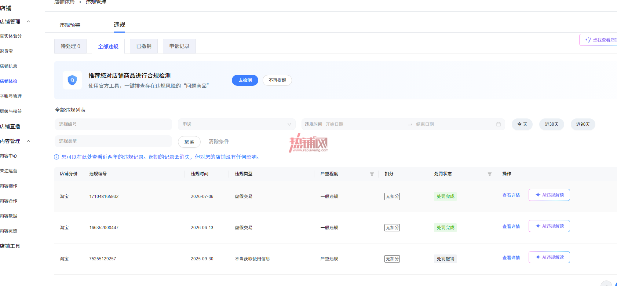Viewport: 617px width, 286px height.
Task: Open 店铺直播 in the sidebar
Action: click(x=10, y=126)
